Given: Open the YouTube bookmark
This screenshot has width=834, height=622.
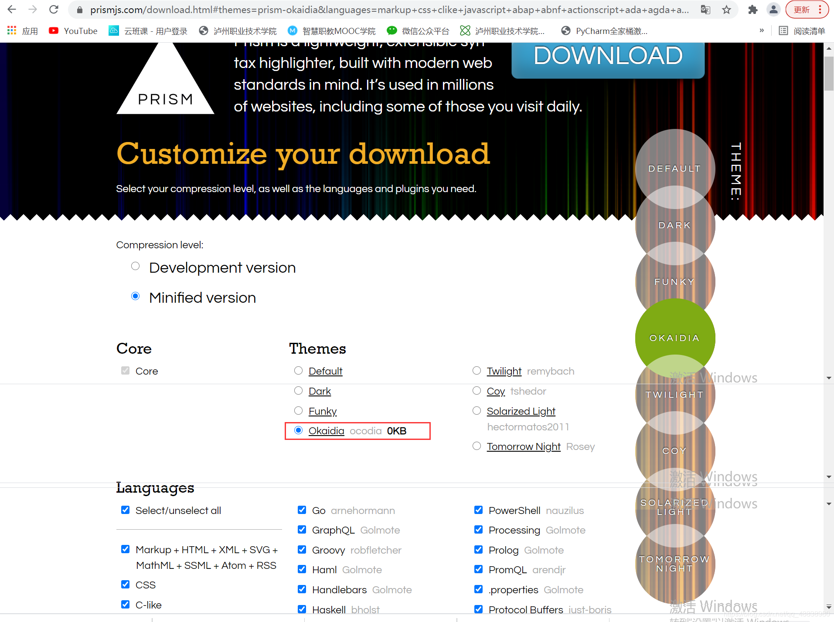Looking at the screenshot, I should pos(73,31).
